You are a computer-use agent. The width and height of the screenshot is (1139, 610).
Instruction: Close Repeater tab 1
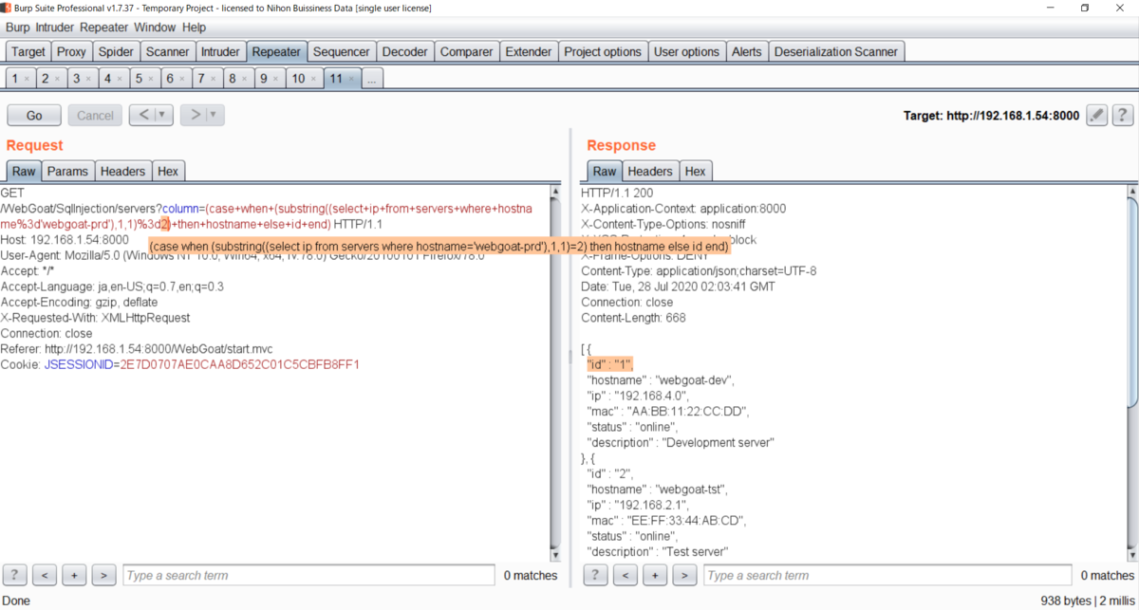(x=27, y=79)
